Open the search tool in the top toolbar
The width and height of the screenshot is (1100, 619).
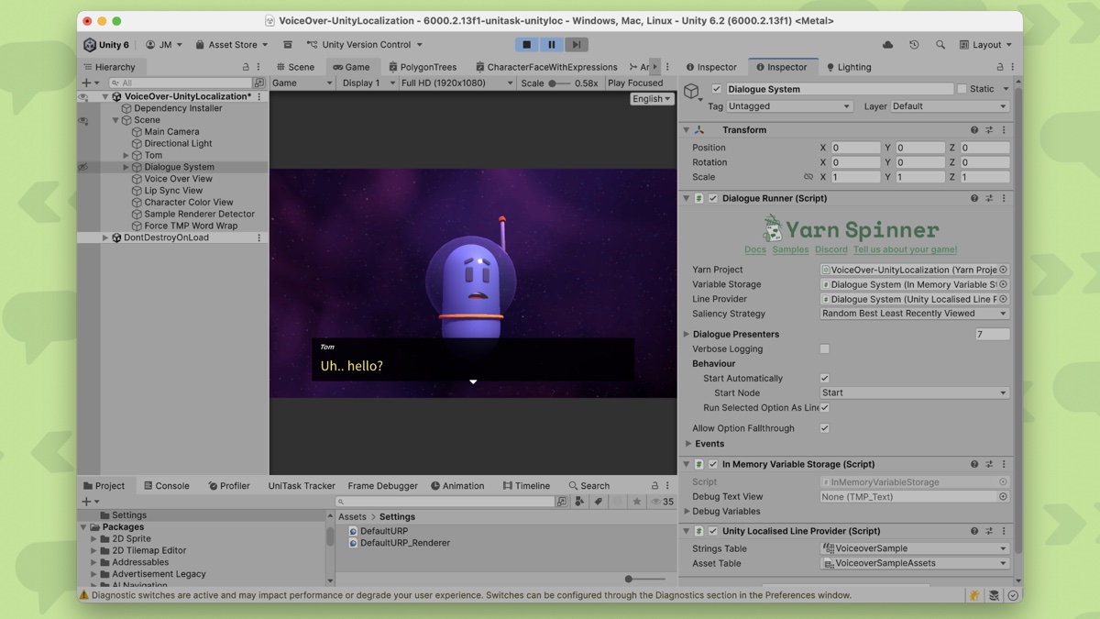(x=940, y=44)
